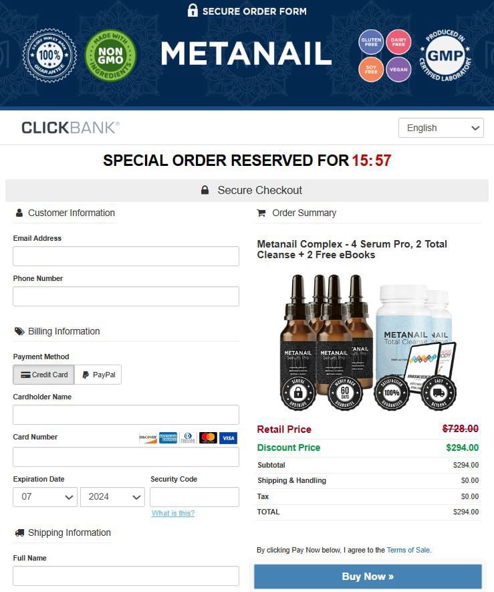The image size is (494, 592).
Task: Click the person icon near Customer Information
Action: coord(18,213)
